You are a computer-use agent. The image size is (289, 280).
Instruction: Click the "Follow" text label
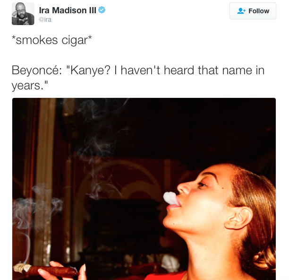259,11
